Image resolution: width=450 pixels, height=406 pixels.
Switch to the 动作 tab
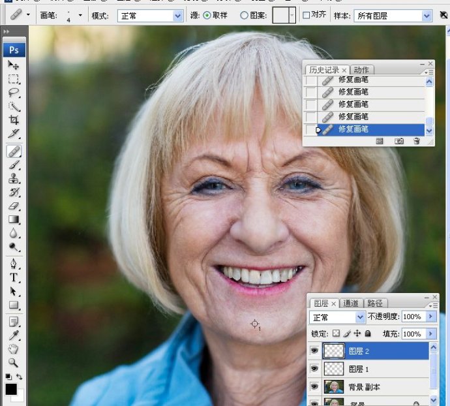361,70
